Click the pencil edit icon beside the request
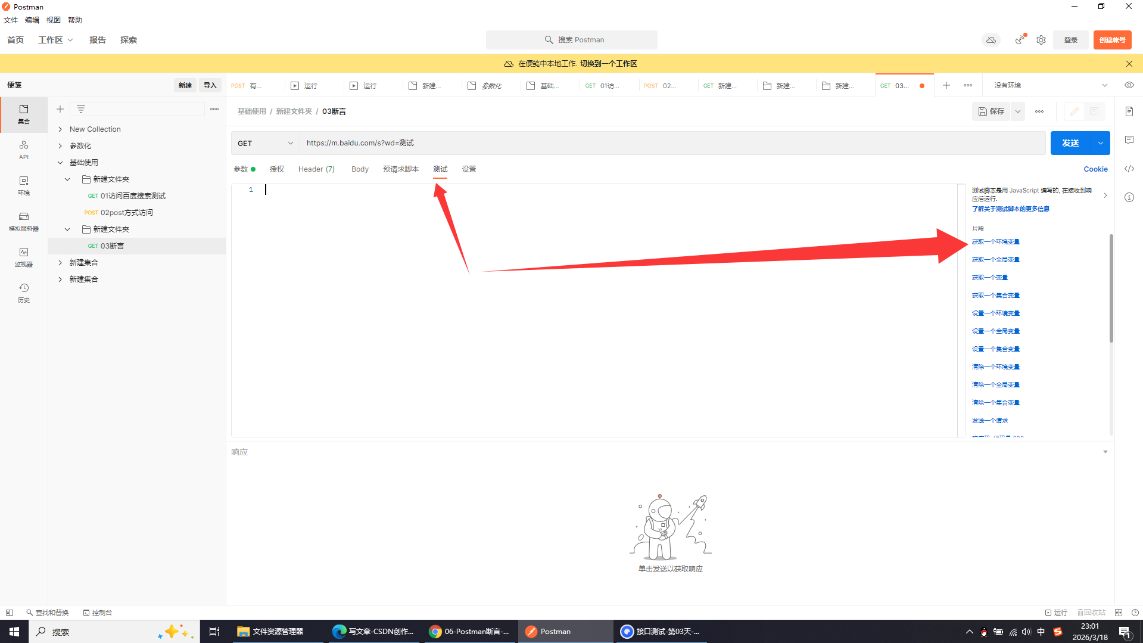The width and height of the screenshot is (1143, 643). pyautogui.click(x=1075, y=111)
